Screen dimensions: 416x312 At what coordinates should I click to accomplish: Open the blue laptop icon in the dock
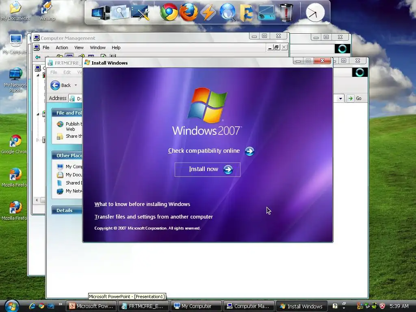[x=266, y=13]
